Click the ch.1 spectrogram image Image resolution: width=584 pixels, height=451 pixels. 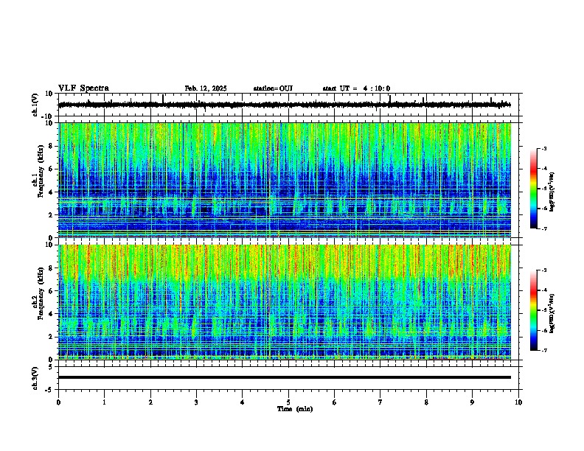pos(285,180)
